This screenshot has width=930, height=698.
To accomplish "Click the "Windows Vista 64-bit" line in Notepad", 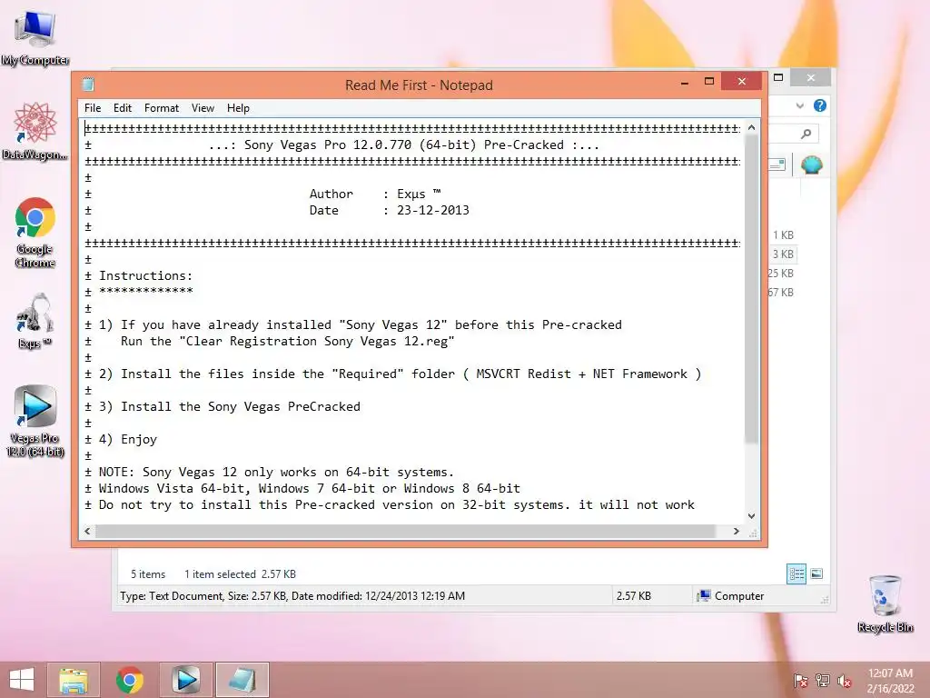I will coord(310,488).
